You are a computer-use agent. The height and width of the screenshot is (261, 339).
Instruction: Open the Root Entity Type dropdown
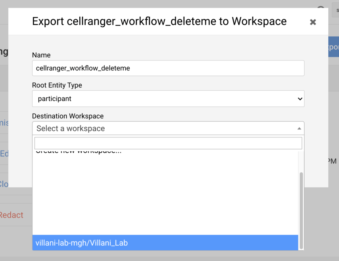168,99
